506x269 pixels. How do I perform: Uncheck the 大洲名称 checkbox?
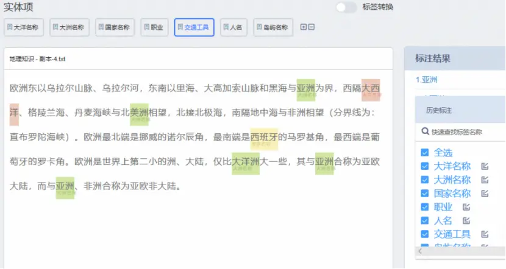pyautogui.click(x=425, y=180)
